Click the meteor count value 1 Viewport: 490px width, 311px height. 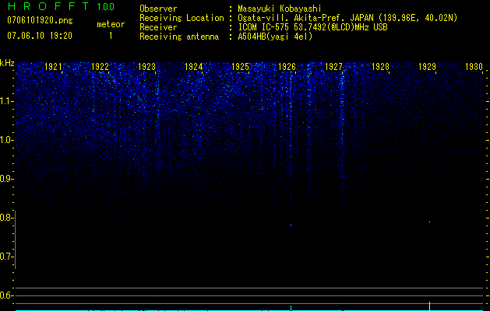click(x=111, y=36)
